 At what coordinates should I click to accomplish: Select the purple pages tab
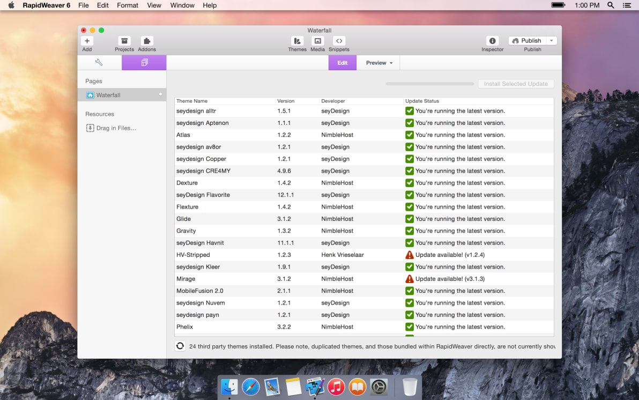click(x=144, y=62)
